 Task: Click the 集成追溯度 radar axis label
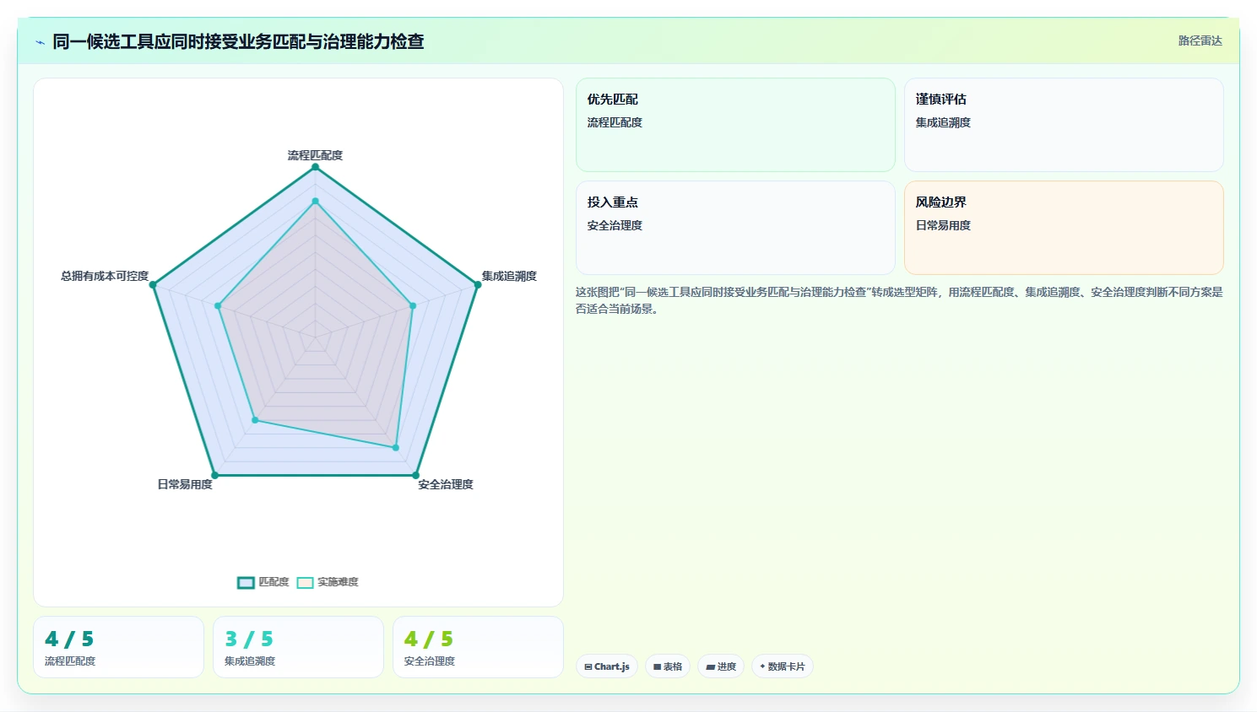tap(509, 276)
